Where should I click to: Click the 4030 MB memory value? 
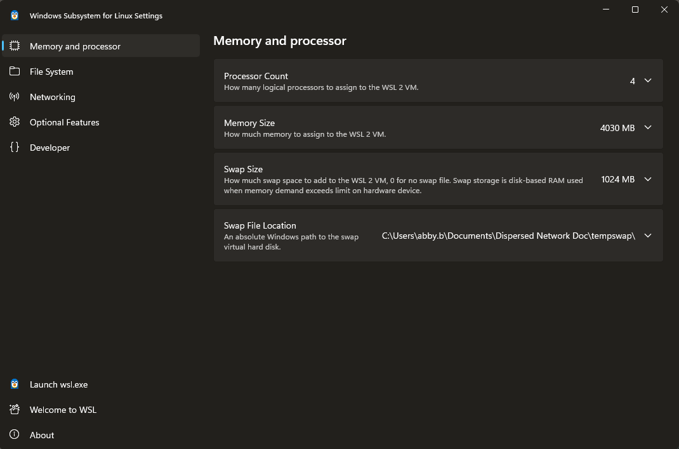[617, 128]
